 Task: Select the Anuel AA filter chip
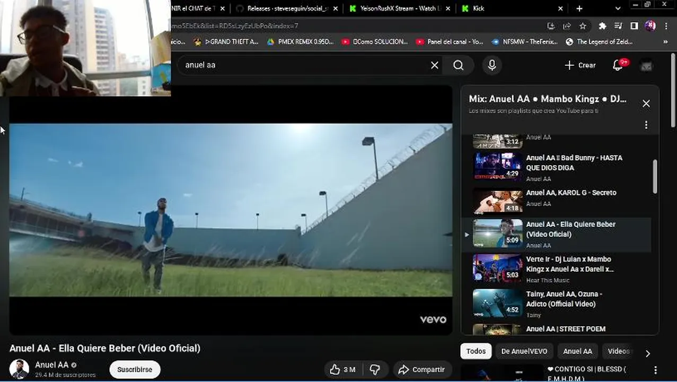pos(577,351)
